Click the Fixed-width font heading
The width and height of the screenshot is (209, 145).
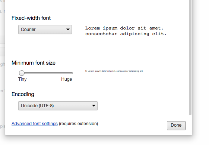(31, 18)
